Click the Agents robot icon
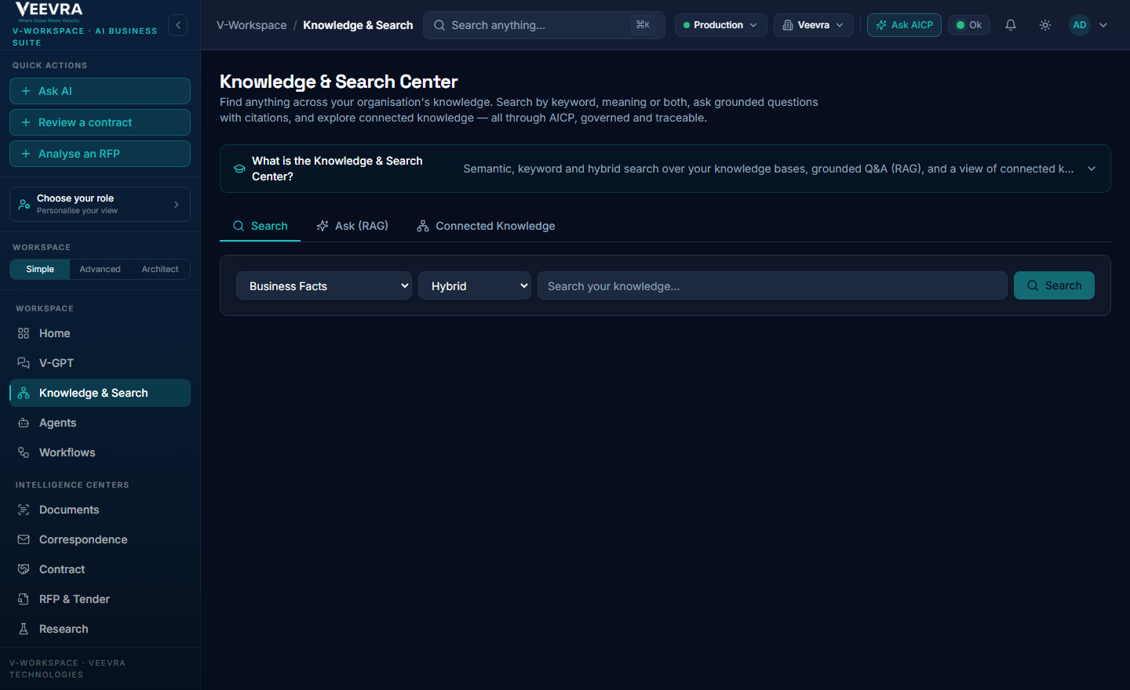Screen dimensions: 1130x690 point(24,423)
